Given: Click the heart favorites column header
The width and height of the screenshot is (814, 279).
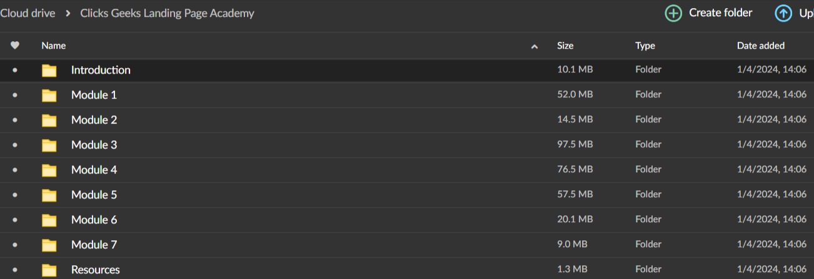Looking at the screenshot, I should point(15,46).
